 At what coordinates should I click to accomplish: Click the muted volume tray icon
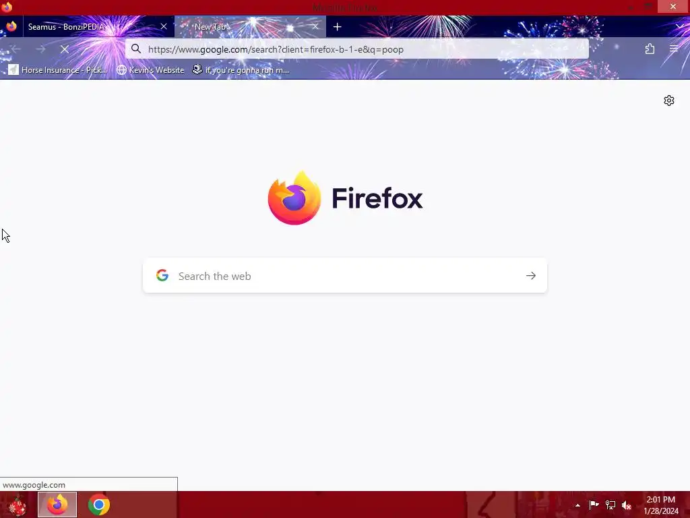627,505
